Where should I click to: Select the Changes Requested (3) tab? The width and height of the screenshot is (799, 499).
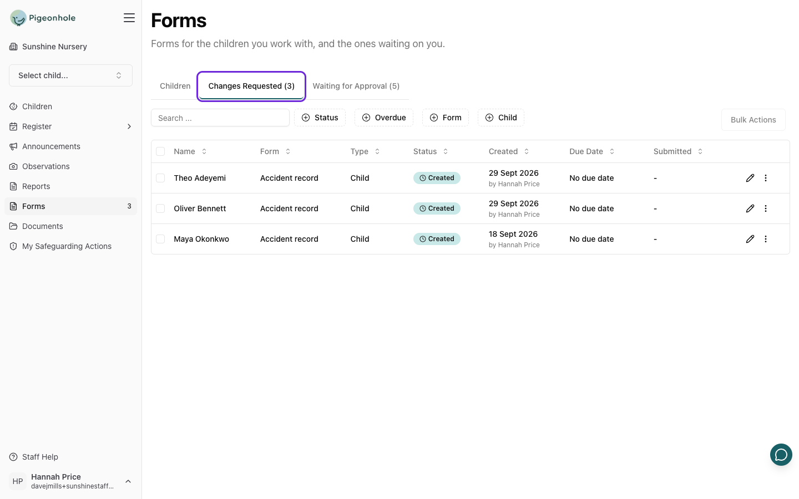coord(251,86)
